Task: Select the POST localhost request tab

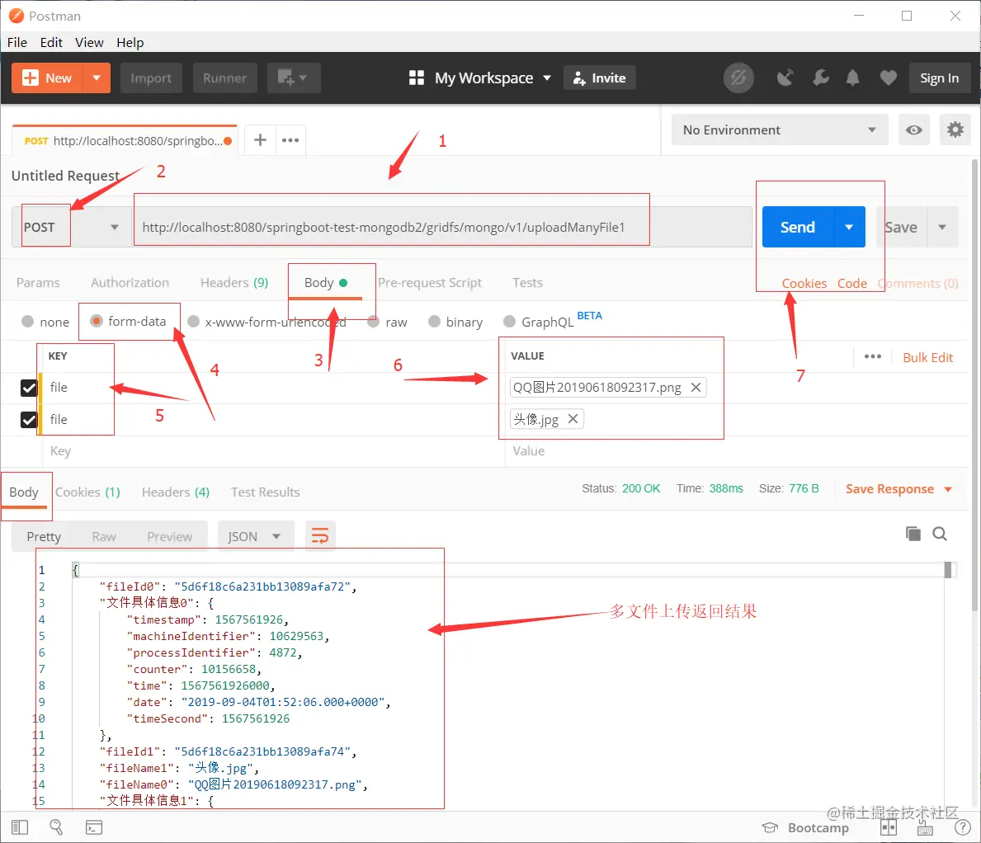Action: click(125, 141)
